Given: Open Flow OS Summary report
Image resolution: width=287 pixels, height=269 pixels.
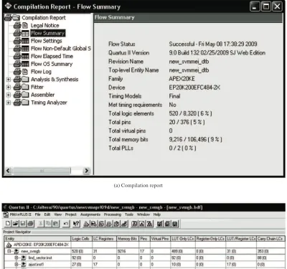Looking at the screenshot, I should (x=52, y=64).
